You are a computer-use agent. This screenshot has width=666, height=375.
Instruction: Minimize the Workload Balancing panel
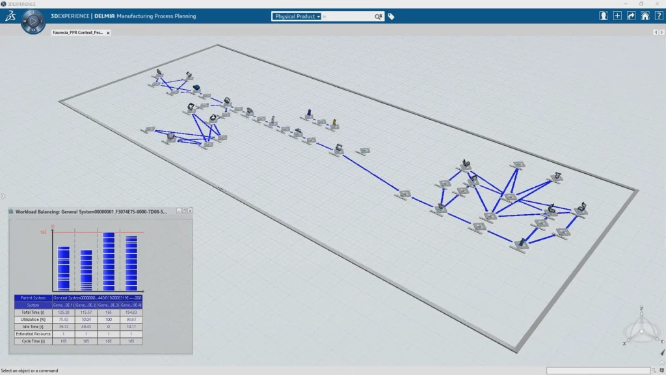click(x=179, y=211)
